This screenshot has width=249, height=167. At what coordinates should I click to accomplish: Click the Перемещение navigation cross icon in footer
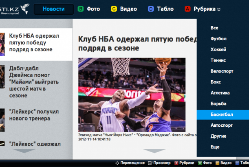pyautogui.click(x=117, y=163)
